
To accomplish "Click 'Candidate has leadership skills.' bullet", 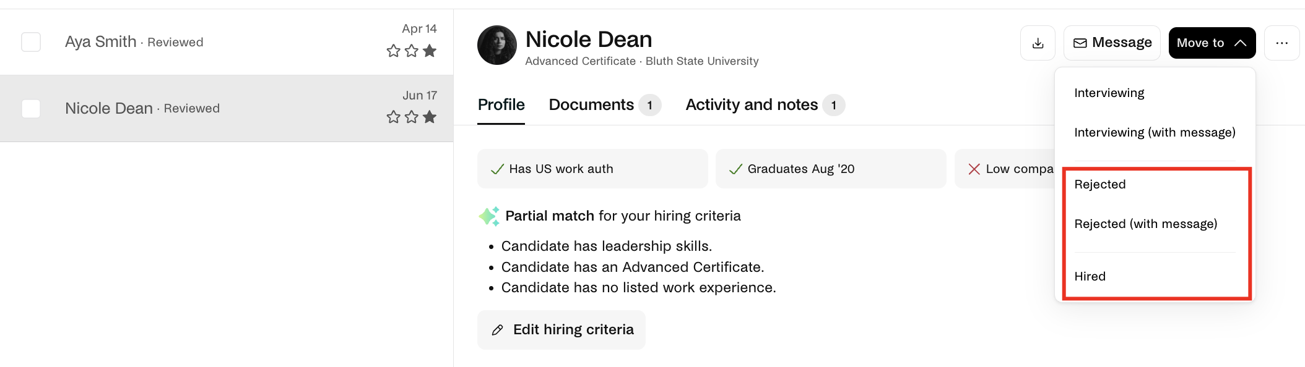I will click(607, 246).
